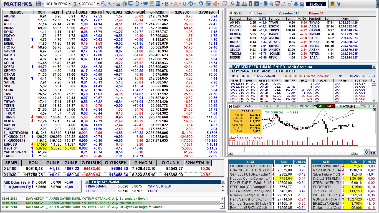This screenshot has height=213, width=379.
Task: Click the blue V icon beside the clock
Action: [339, 4]
